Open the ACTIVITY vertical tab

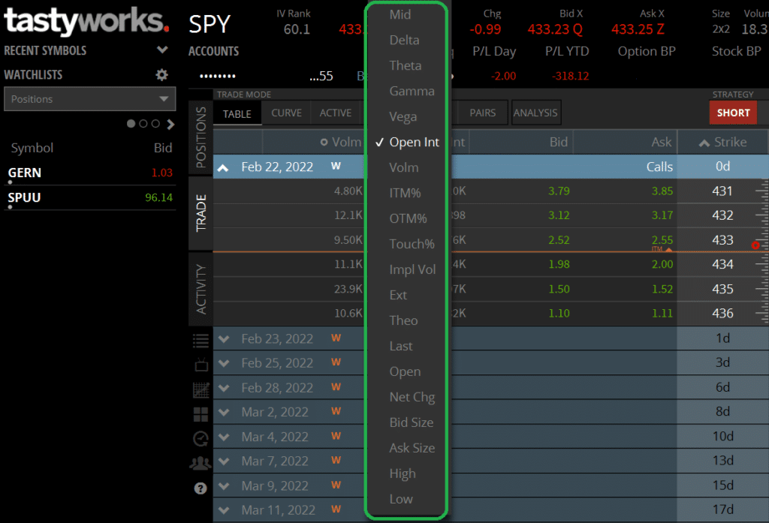click(201, 289)
